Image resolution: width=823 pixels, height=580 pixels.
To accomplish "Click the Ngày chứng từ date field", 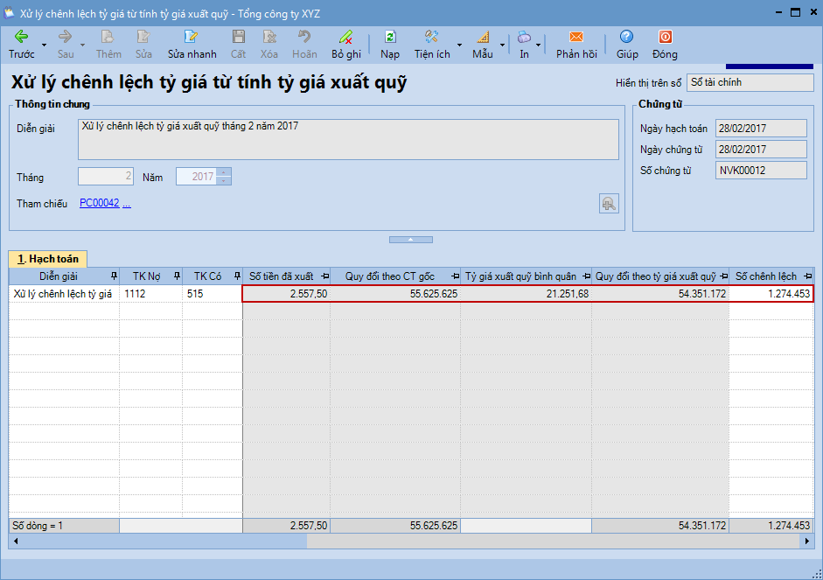I will 761,149.
